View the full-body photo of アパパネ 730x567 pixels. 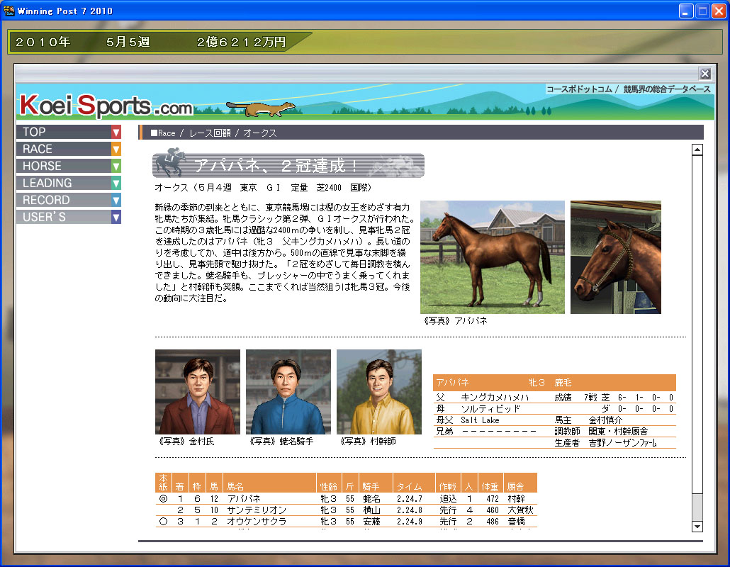[492, 257]
